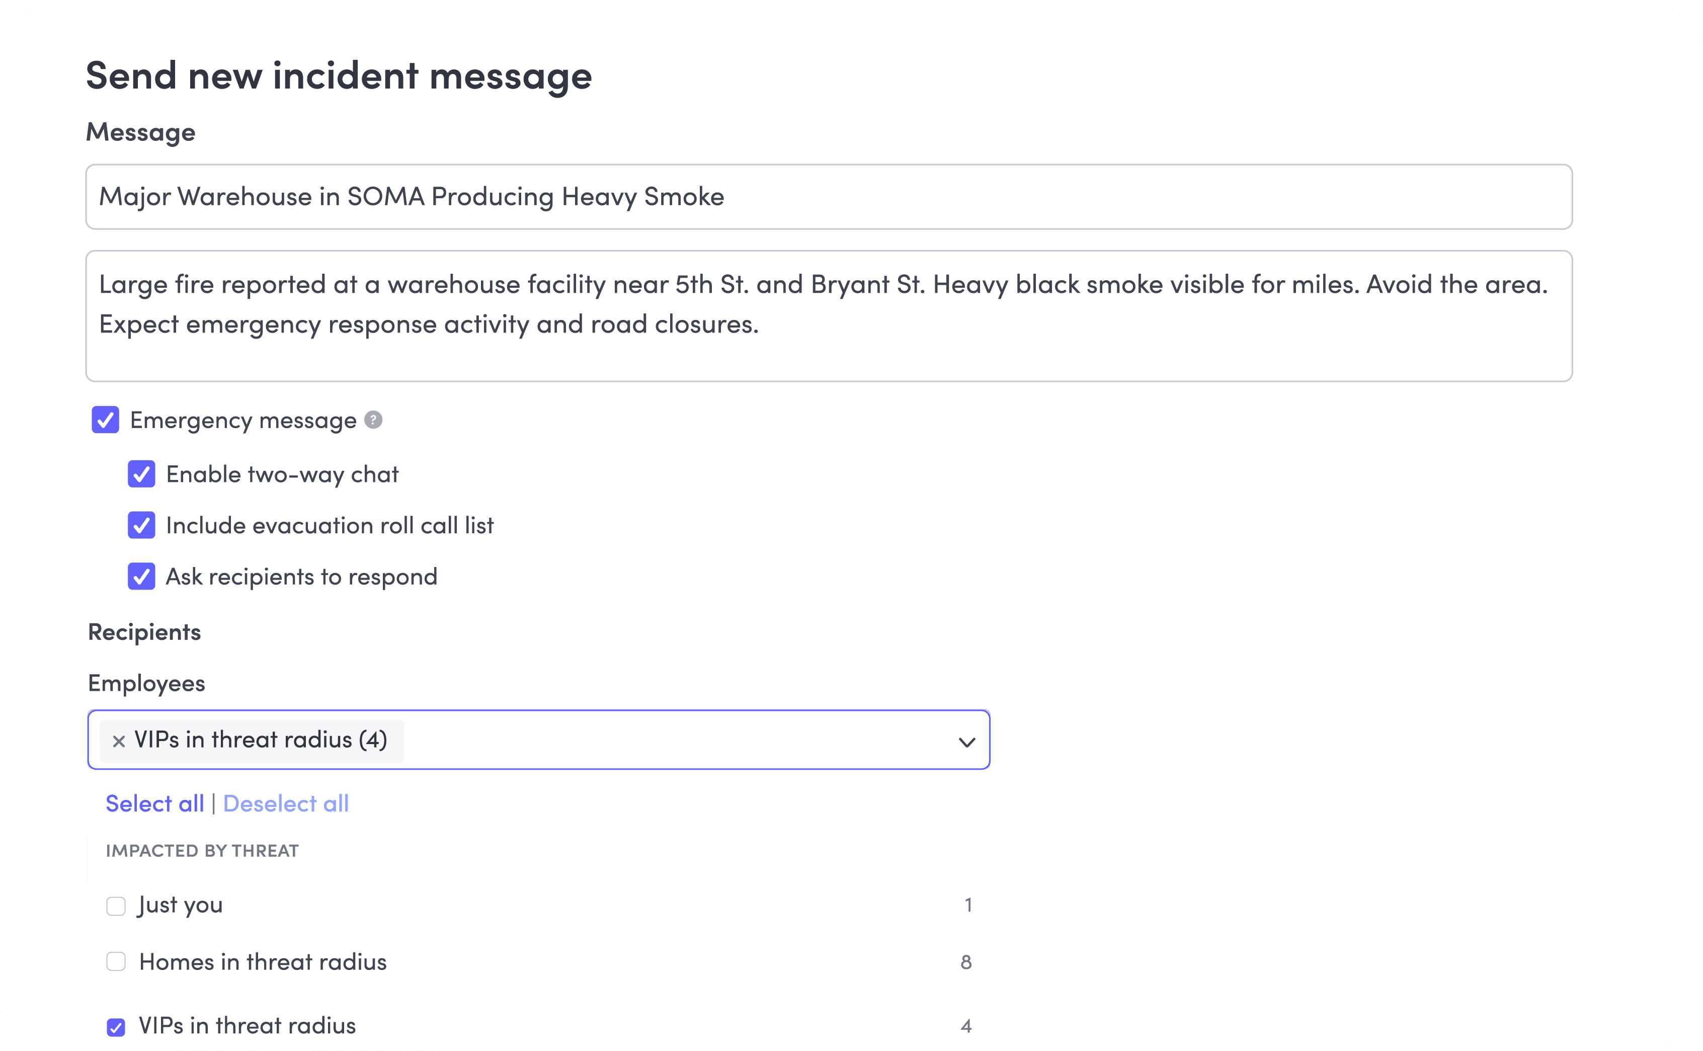Image resolution: width=1703 pixels, height=1051 pixels.
Task: Click the Send new incident message heading
Action: (339, 76)
